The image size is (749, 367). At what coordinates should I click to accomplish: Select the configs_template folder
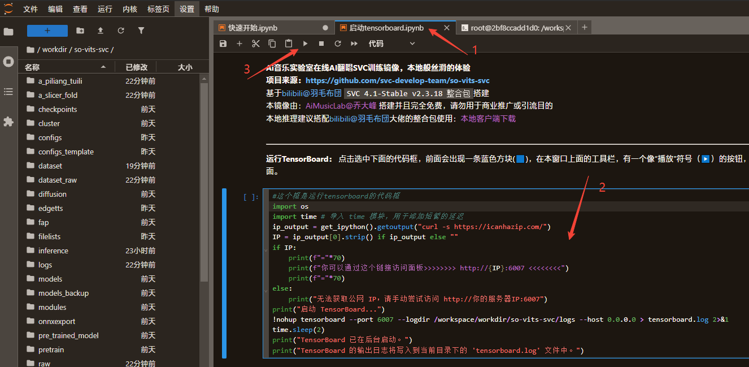pyautogui.click(x=110, y=152)
